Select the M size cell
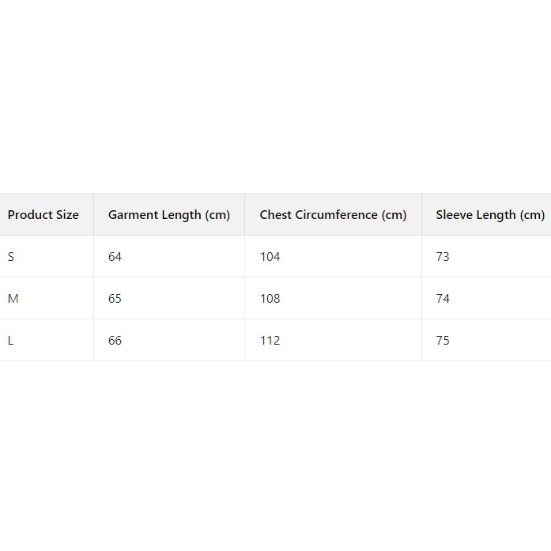The image size is (551, 551). point(12,299)
